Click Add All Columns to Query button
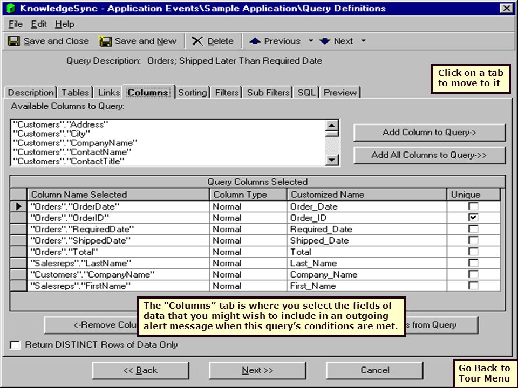This screenshot has width=518, height=388. click(429, 155)
